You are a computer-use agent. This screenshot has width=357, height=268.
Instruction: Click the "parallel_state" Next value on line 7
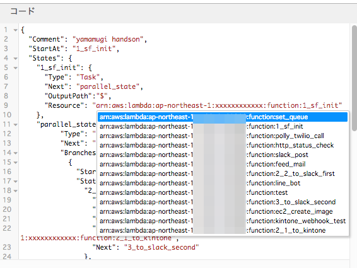[x=108, y=87]
